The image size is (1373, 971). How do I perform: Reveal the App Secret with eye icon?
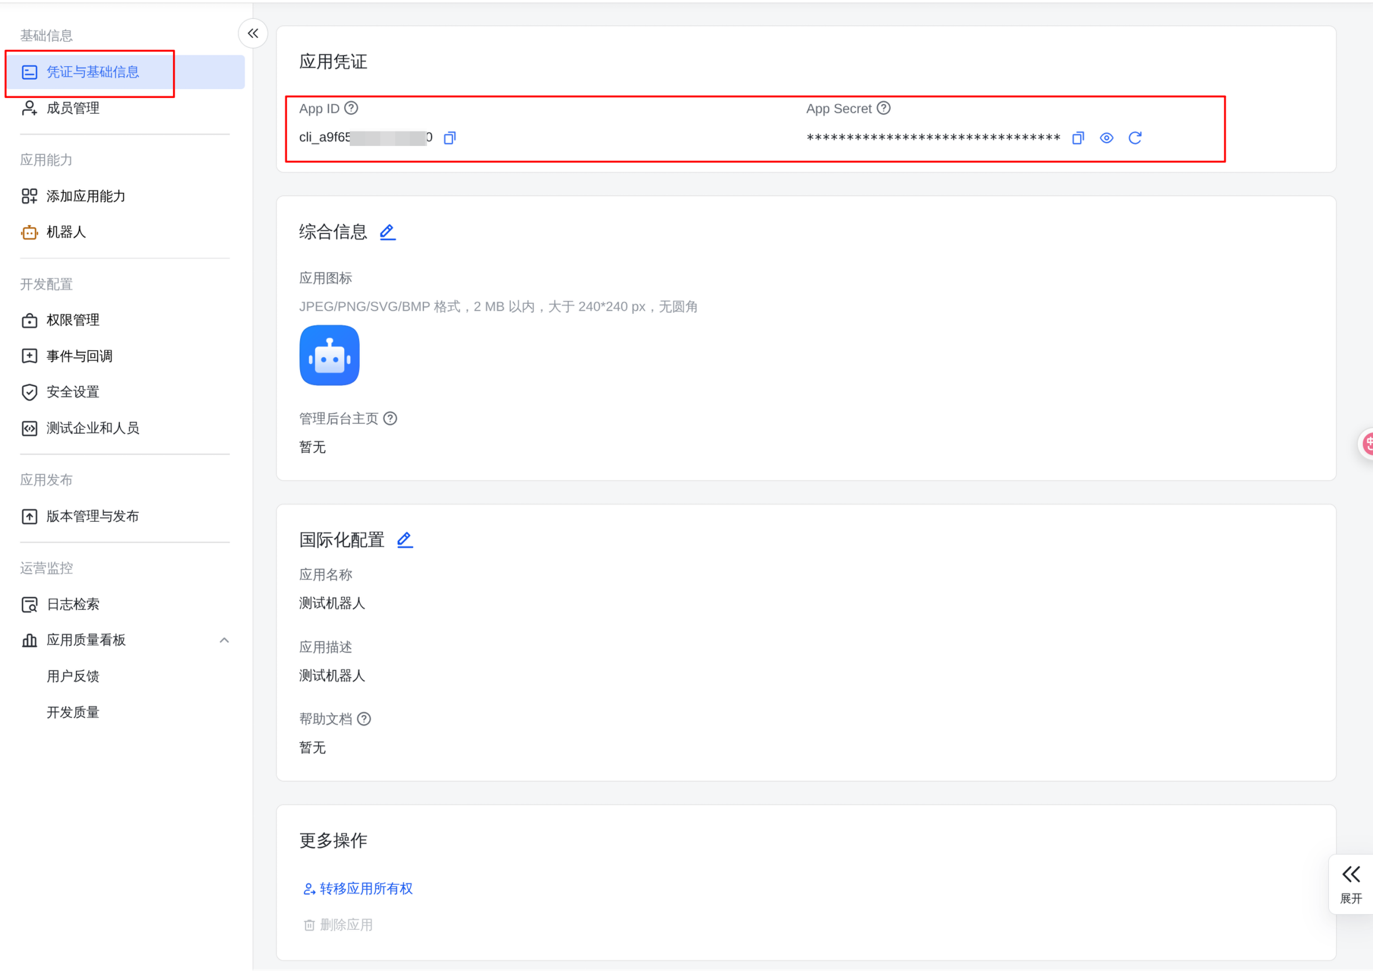tap(1107, 138)
